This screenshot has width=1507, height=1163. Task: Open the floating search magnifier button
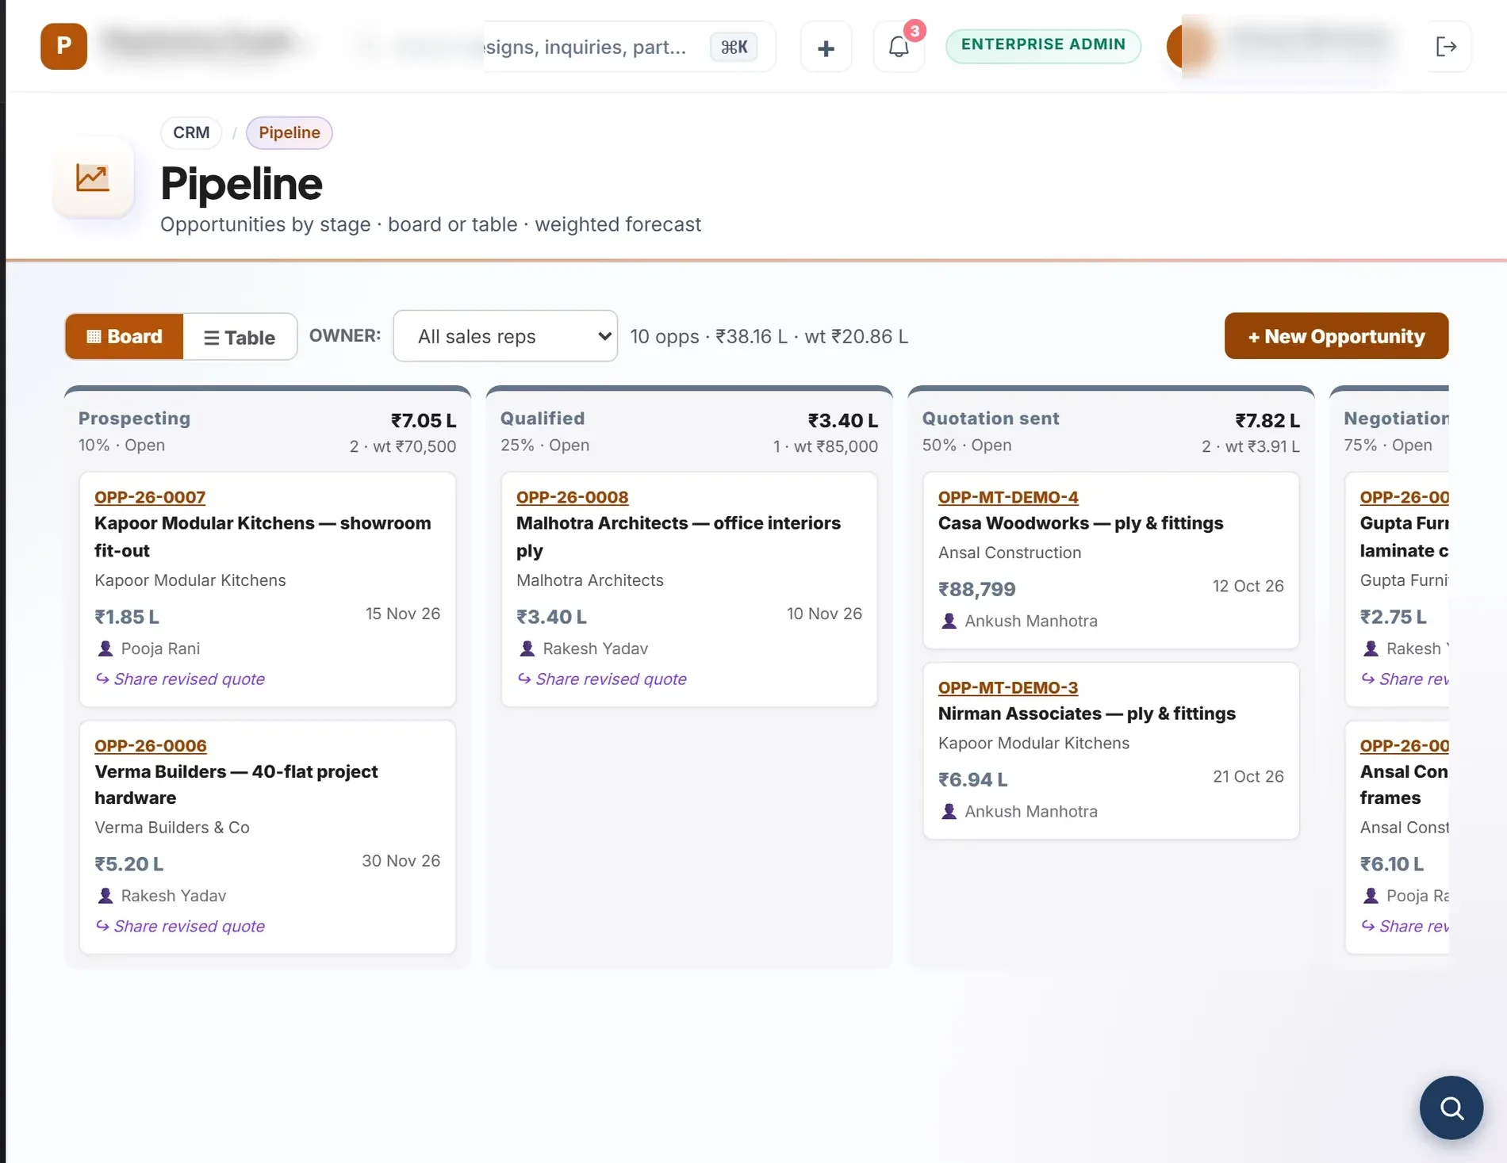click(1451, 1108)
